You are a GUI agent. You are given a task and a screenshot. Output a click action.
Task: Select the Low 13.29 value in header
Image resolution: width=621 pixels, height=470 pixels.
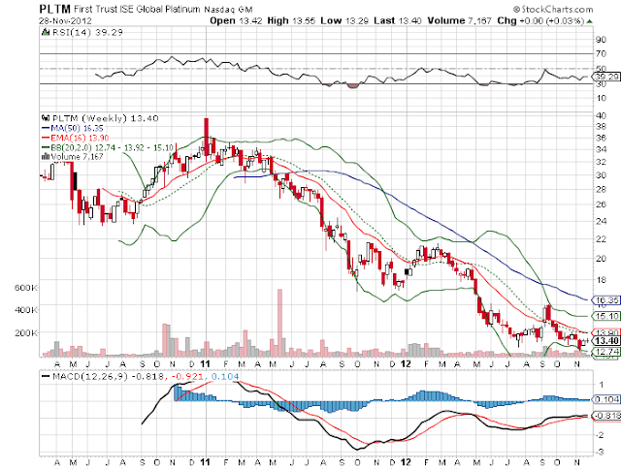point(344,20)
